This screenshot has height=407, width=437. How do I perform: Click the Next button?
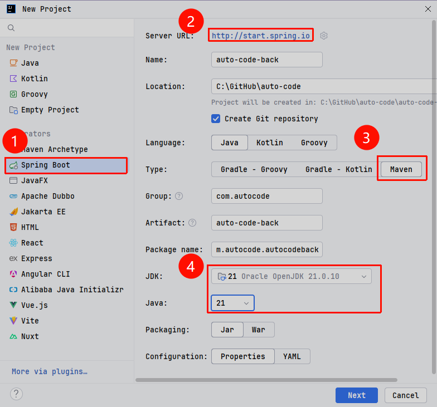[357, 395]
